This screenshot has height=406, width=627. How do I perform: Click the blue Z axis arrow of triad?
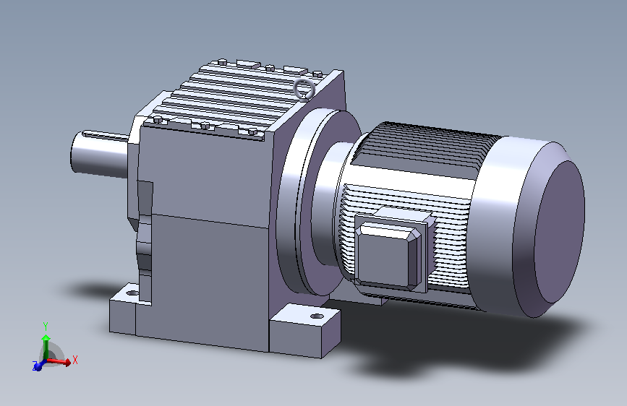[x=39, y=366]
